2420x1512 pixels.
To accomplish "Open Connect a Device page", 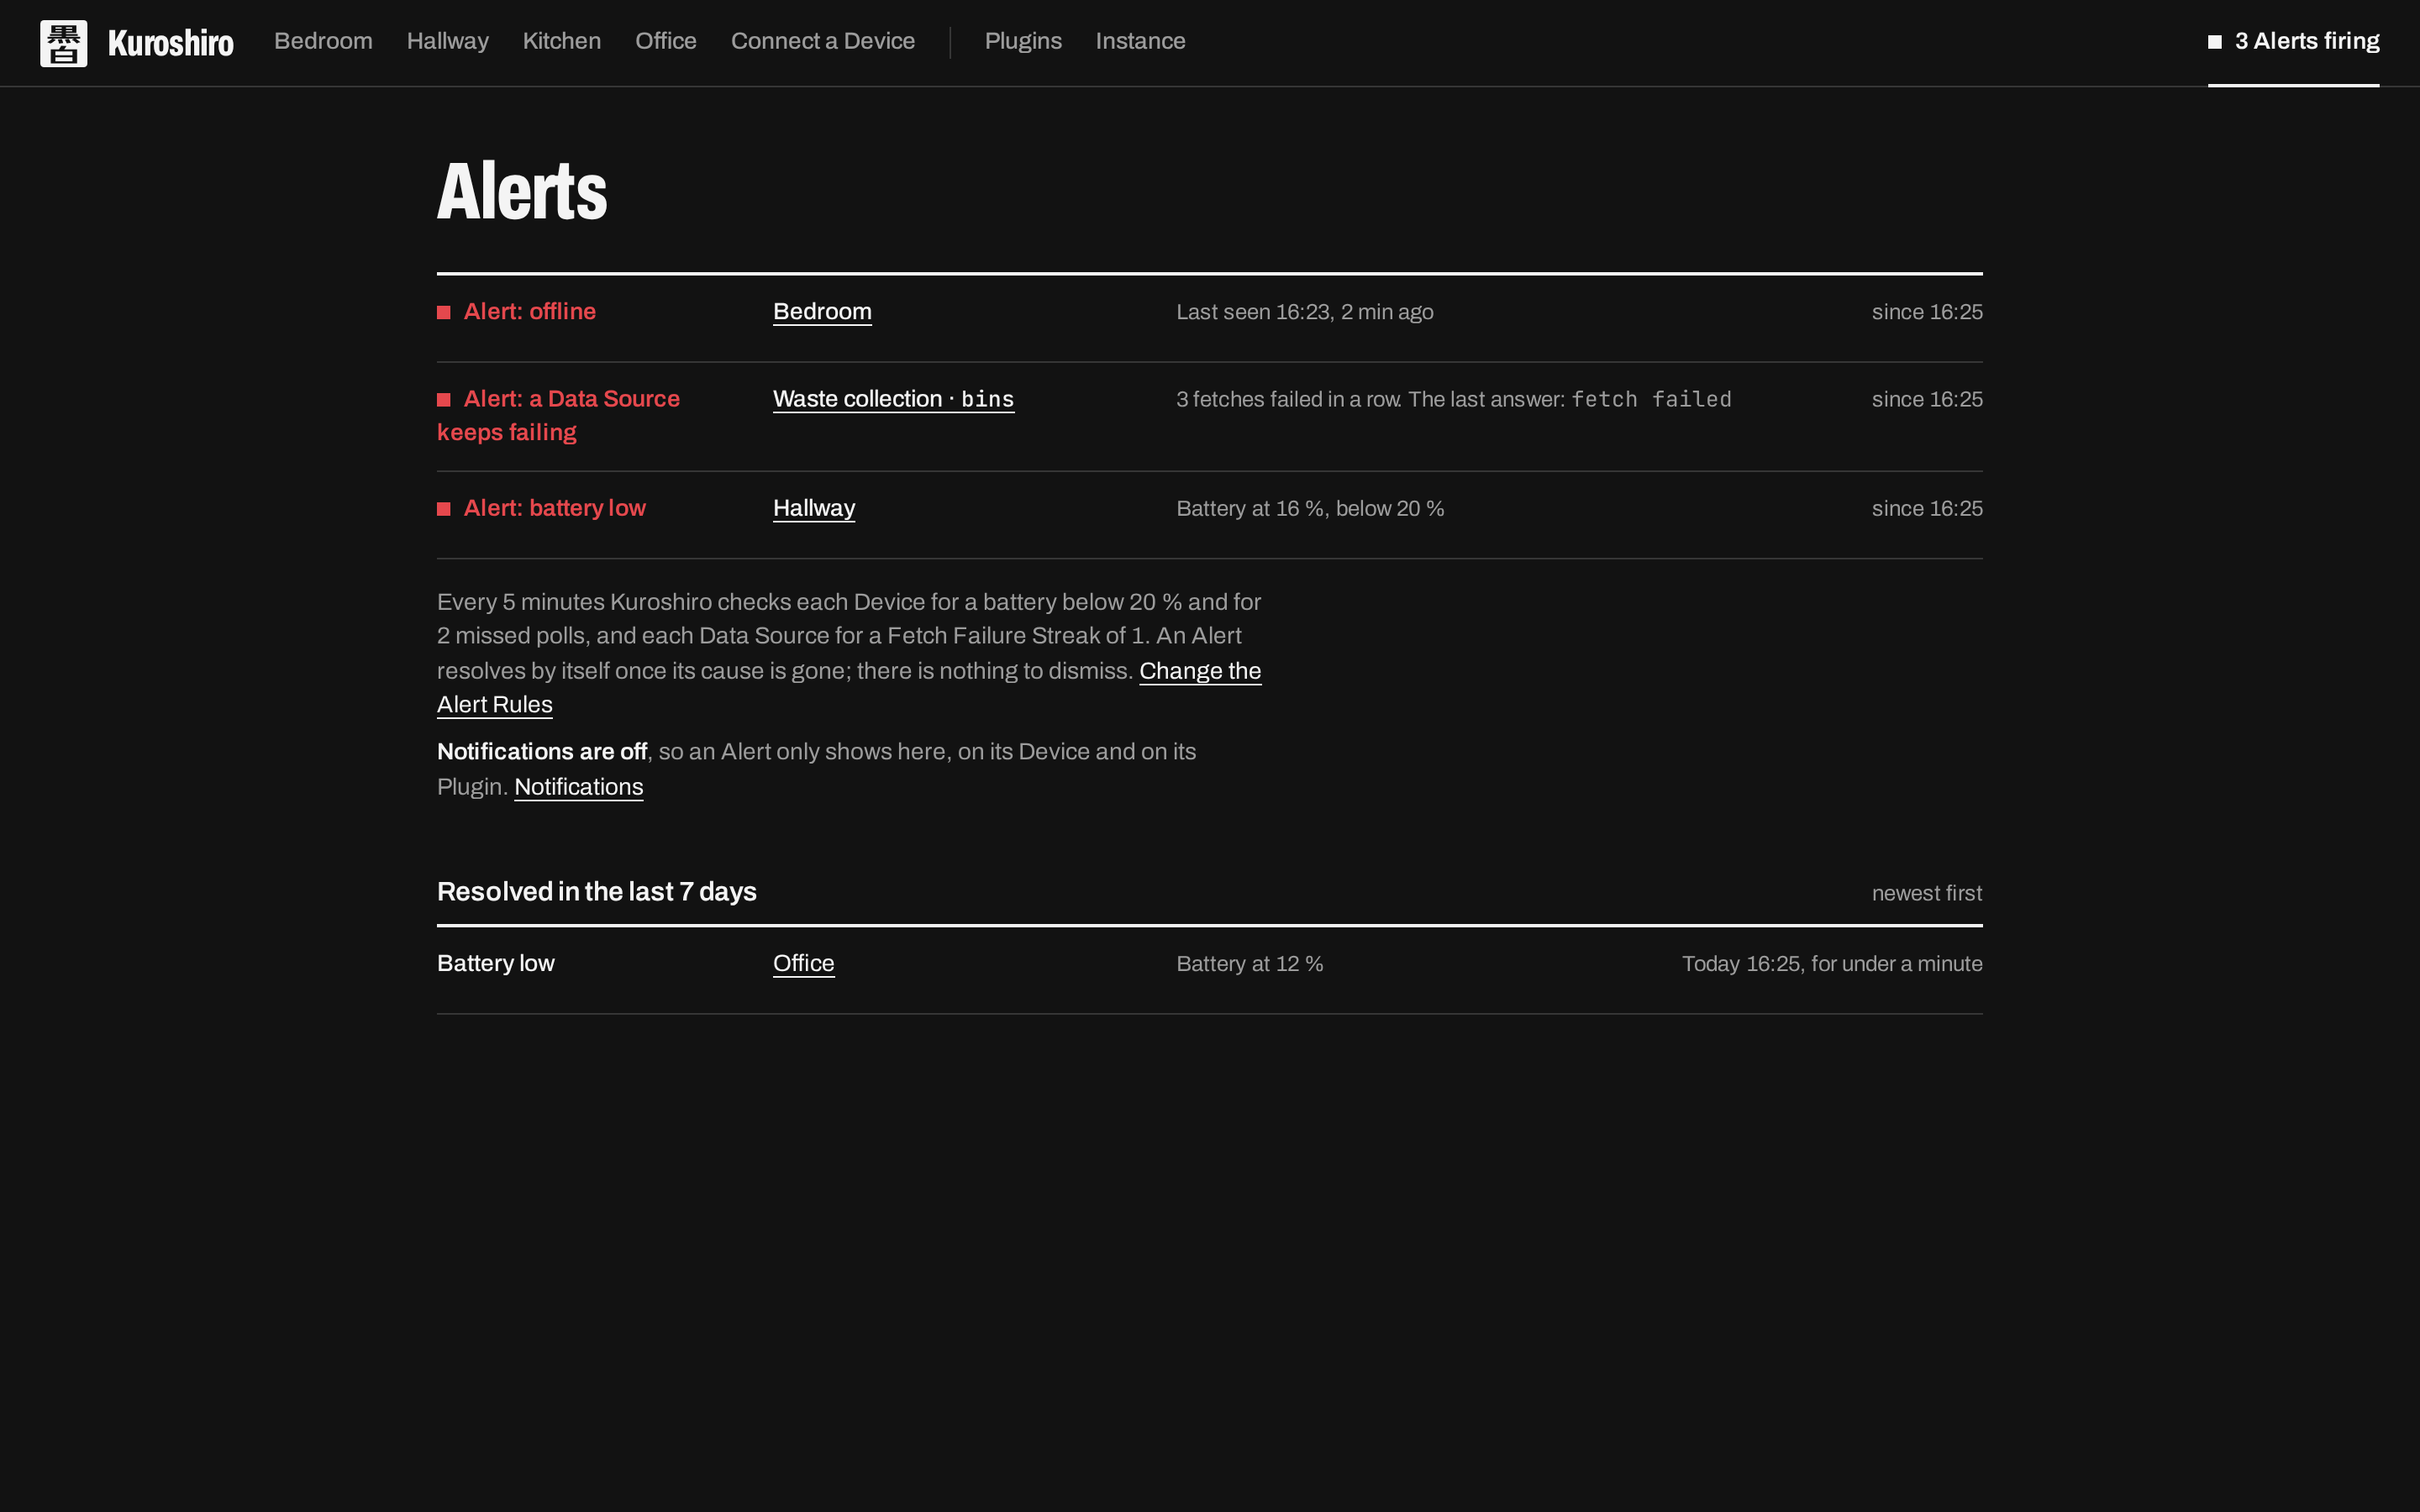I will point(823,41).
